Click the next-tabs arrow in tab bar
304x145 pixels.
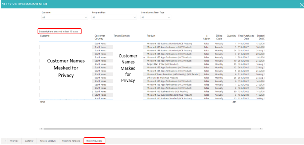5,141
